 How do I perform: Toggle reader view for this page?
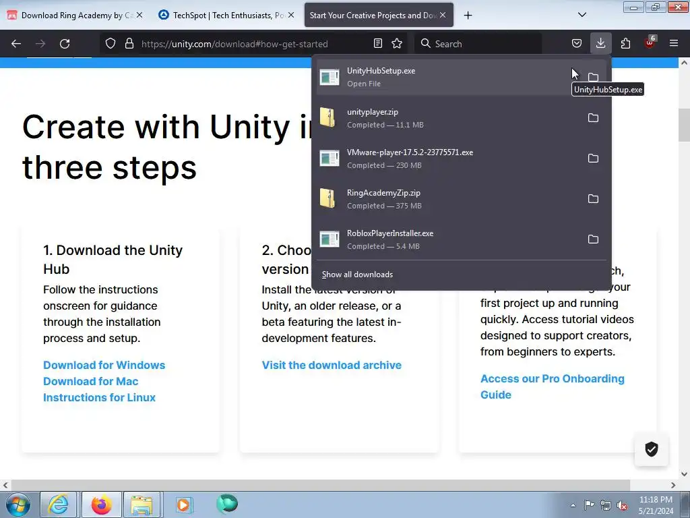coord(378,44)
